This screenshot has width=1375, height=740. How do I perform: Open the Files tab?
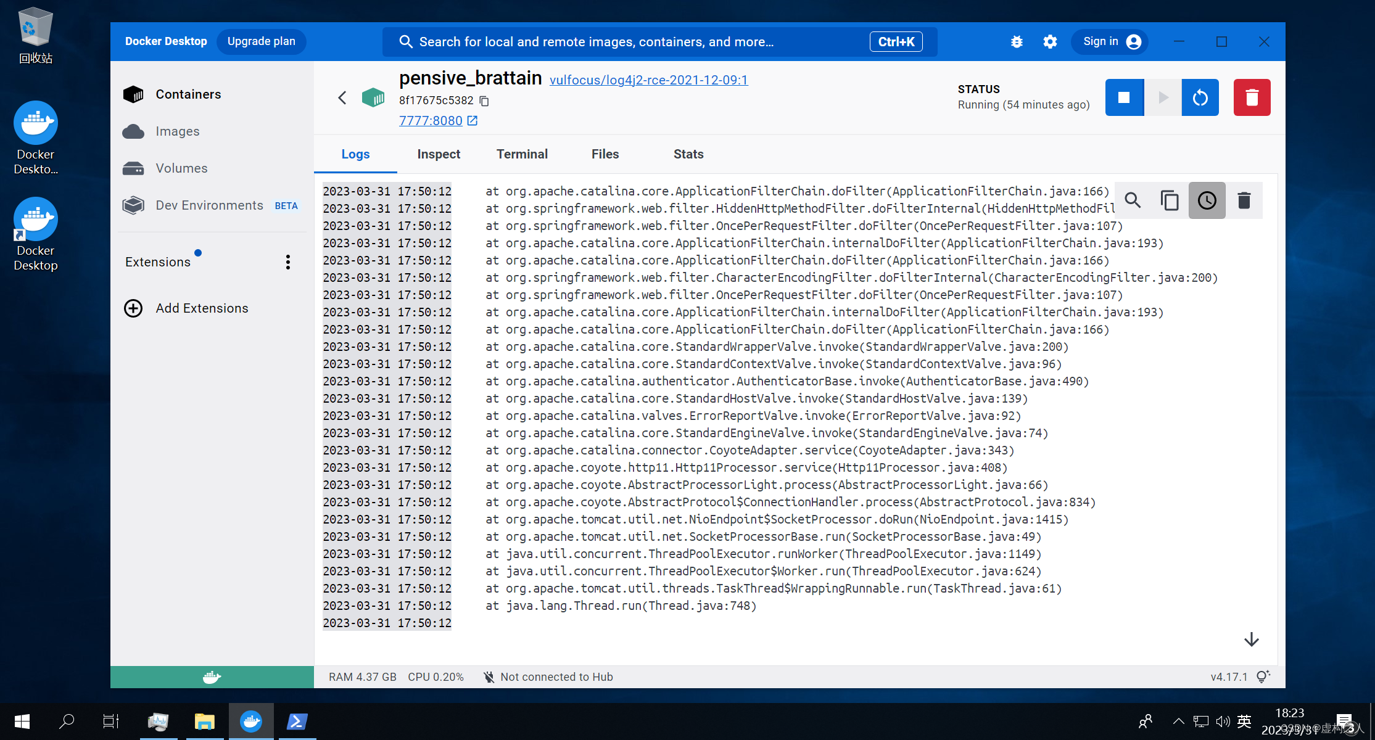(605, 154)
